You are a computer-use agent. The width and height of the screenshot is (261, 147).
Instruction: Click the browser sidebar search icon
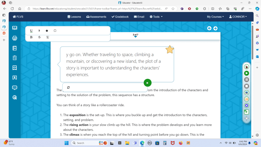click(x=257, y=16)
